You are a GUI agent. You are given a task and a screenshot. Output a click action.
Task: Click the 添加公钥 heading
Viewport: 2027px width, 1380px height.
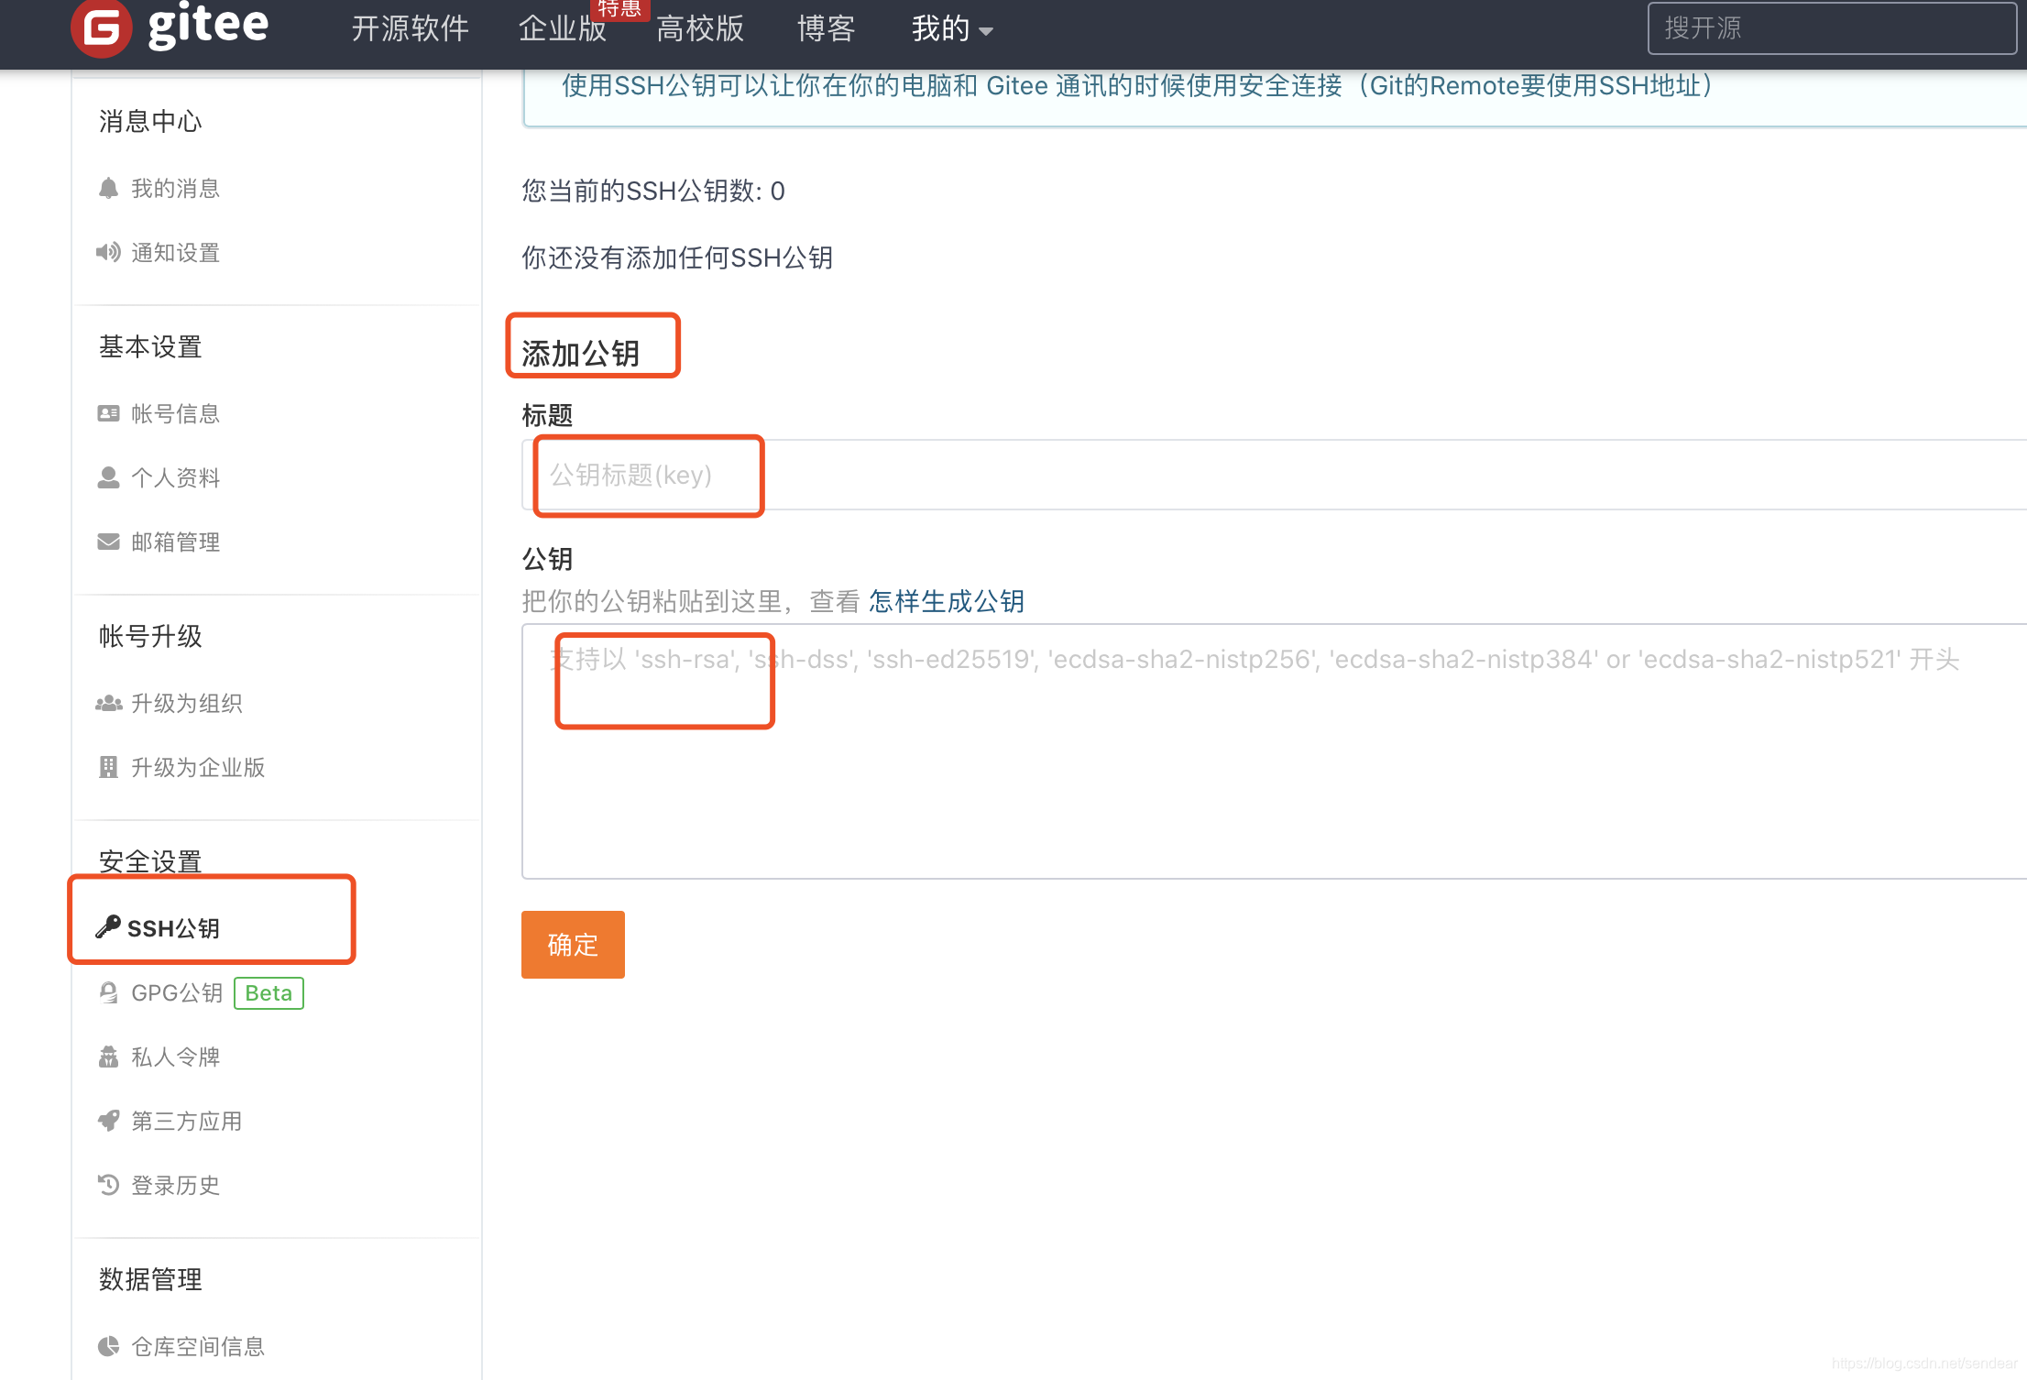coord(581,354)
